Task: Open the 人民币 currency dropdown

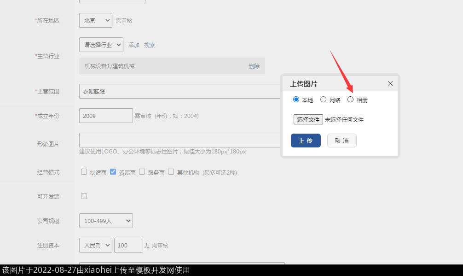Action: point(95,245)
